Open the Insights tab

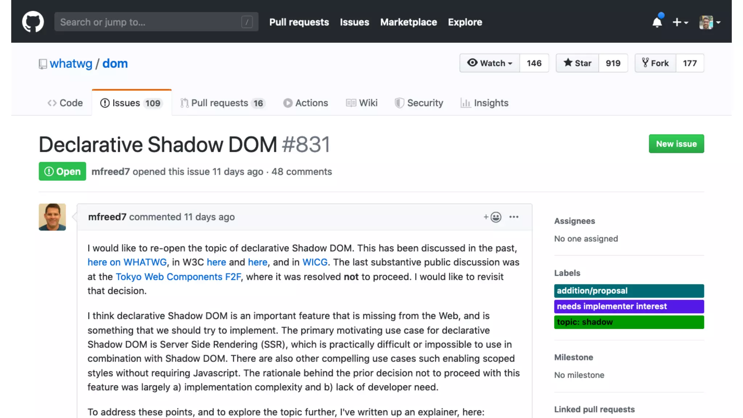click(x=484, y=103)
